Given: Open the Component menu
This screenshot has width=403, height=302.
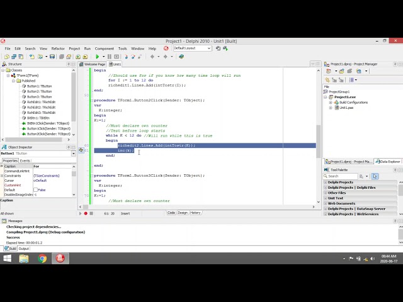Looking at the screenshot, I should (104, 48).
